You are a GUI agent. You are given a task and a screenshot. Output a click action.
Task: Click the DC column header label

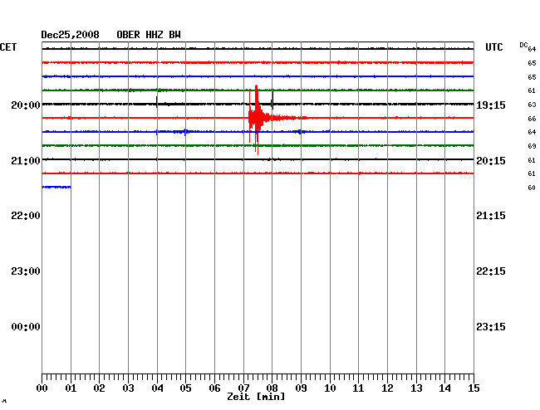tap(523, 45)
